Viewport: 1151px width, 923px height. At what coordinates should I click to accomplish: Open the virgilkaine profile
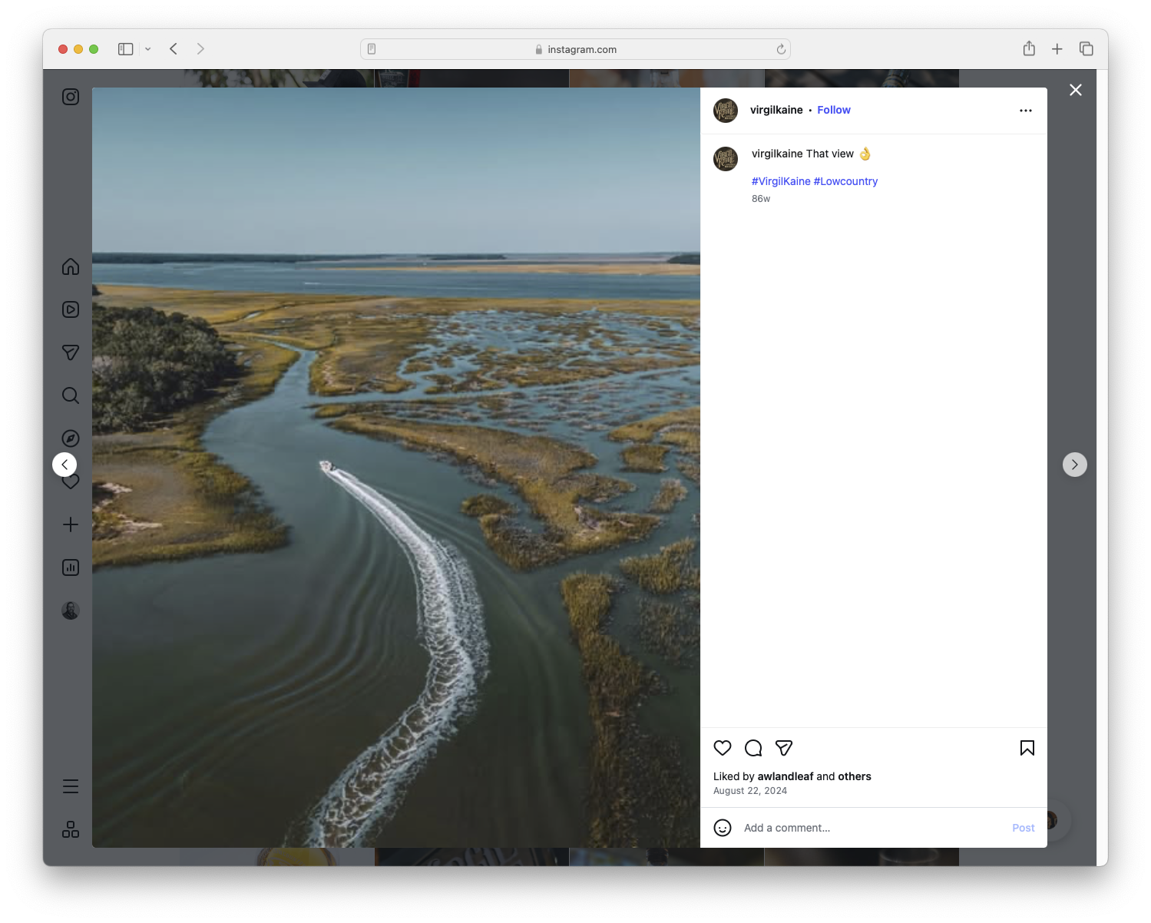click(776, 110)
